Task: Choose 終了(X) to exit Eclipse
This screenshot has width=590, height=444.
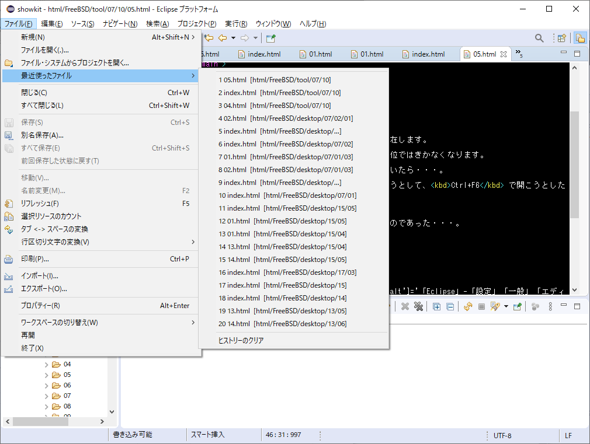Action: 100,348
